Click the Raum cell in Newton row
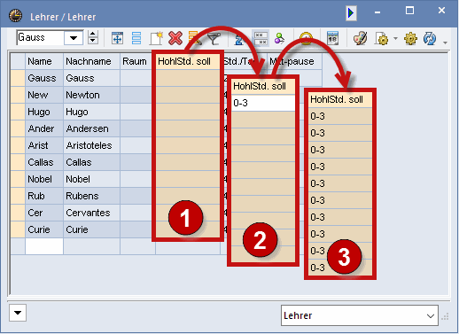Viewport: 459px width, 334px height. 136,95
